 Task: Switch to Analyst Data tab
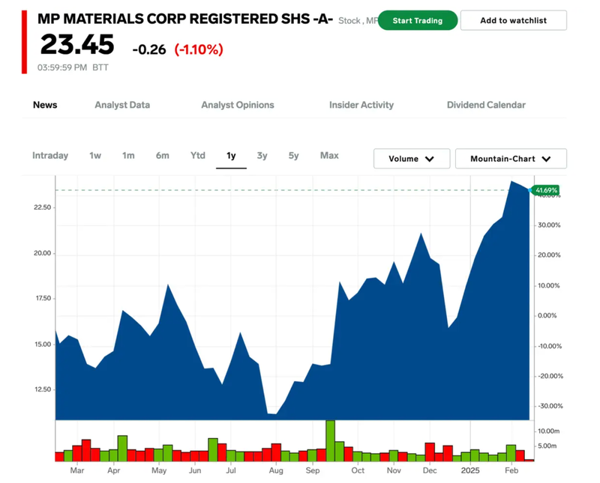pyautogui.click(x=122, y=105)
